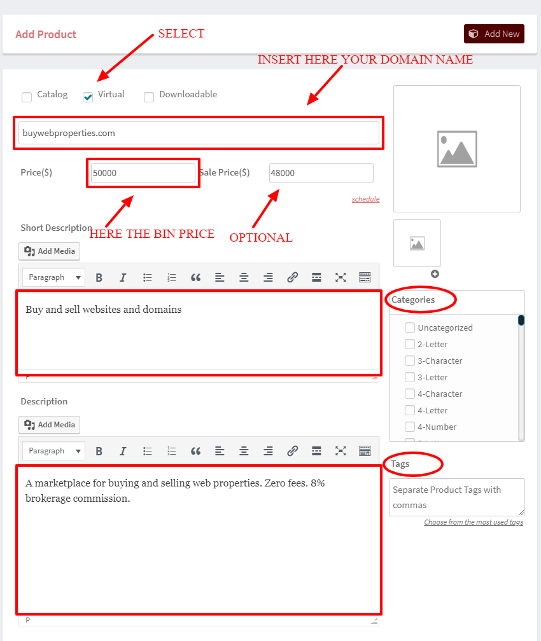Check the Catalog checkbox

[27, 97]
